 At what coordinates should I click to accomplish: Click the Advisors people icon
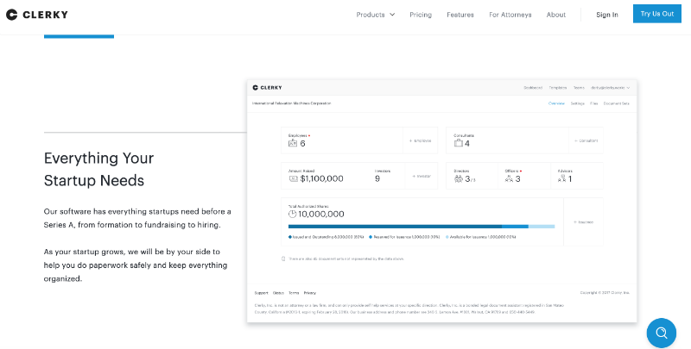click(x=561, y=178)
